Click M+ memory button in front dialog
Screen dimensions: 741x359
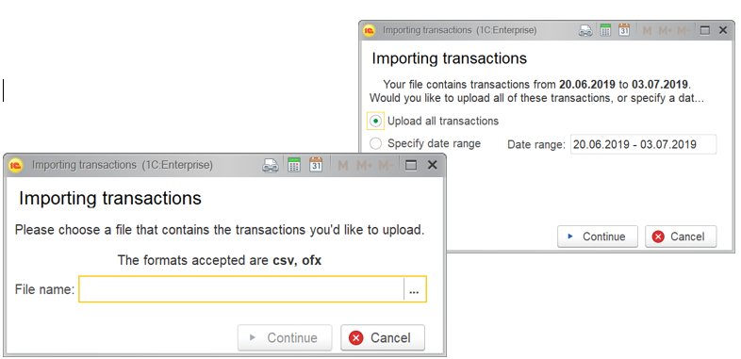(x=365, y=165)
